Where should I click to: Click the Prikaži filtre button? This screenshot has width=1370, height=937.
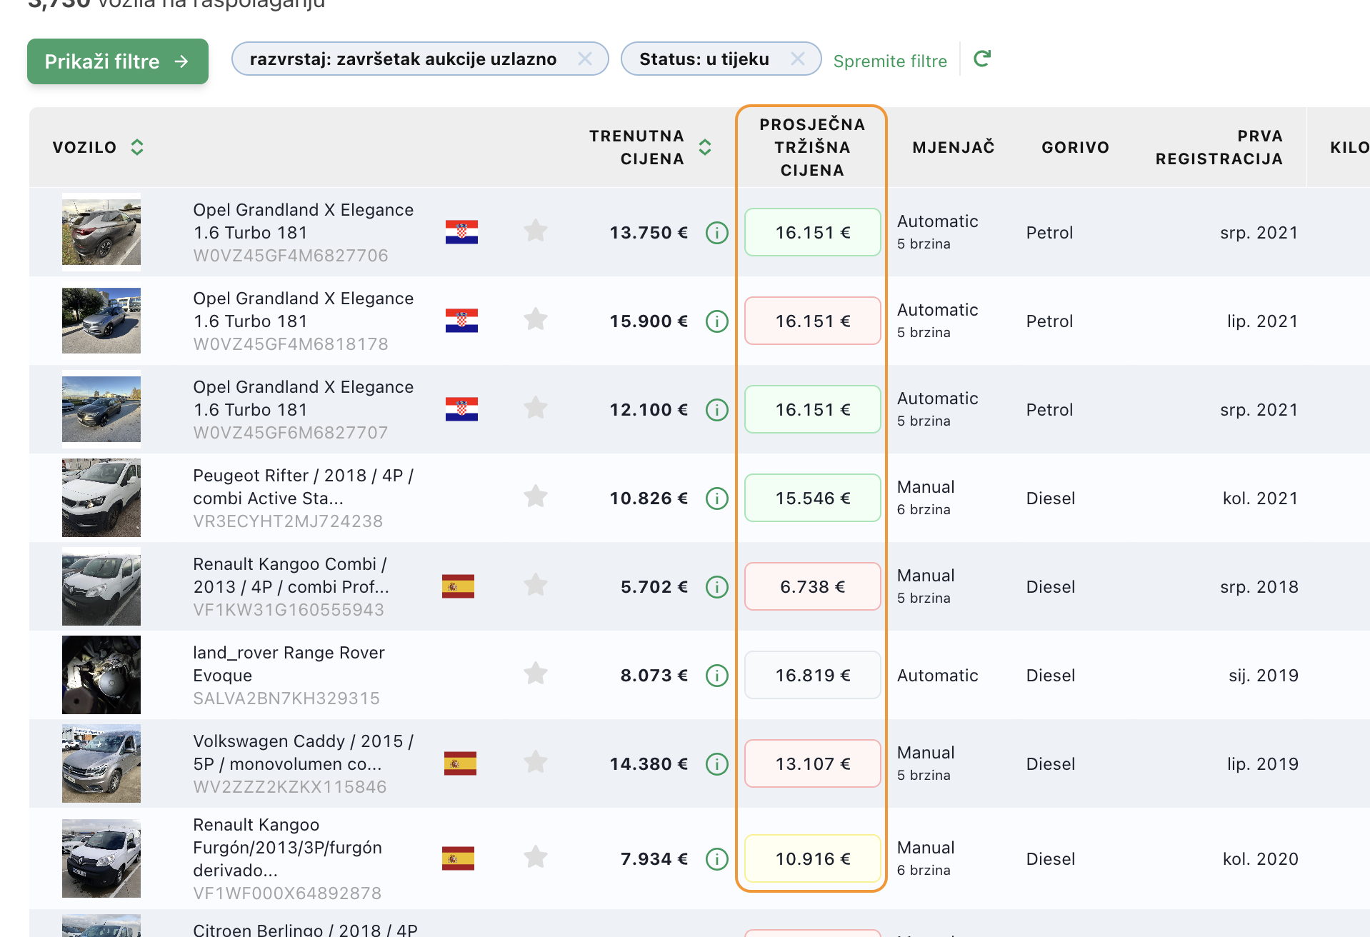tap(118, 61)
